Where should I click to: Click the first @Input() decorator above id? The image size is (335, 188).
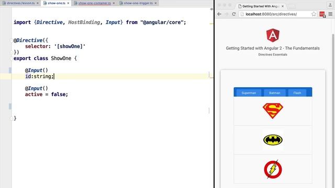[36, 70]
